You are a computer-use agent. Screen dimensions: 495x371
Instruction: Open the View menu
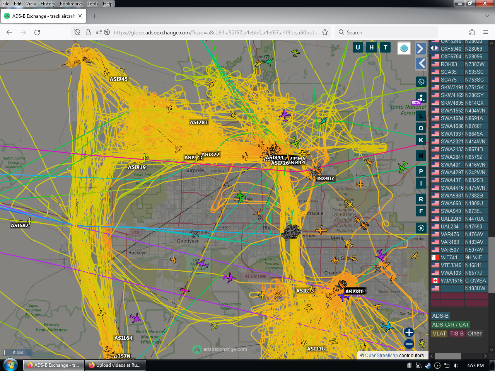(31, 4)
